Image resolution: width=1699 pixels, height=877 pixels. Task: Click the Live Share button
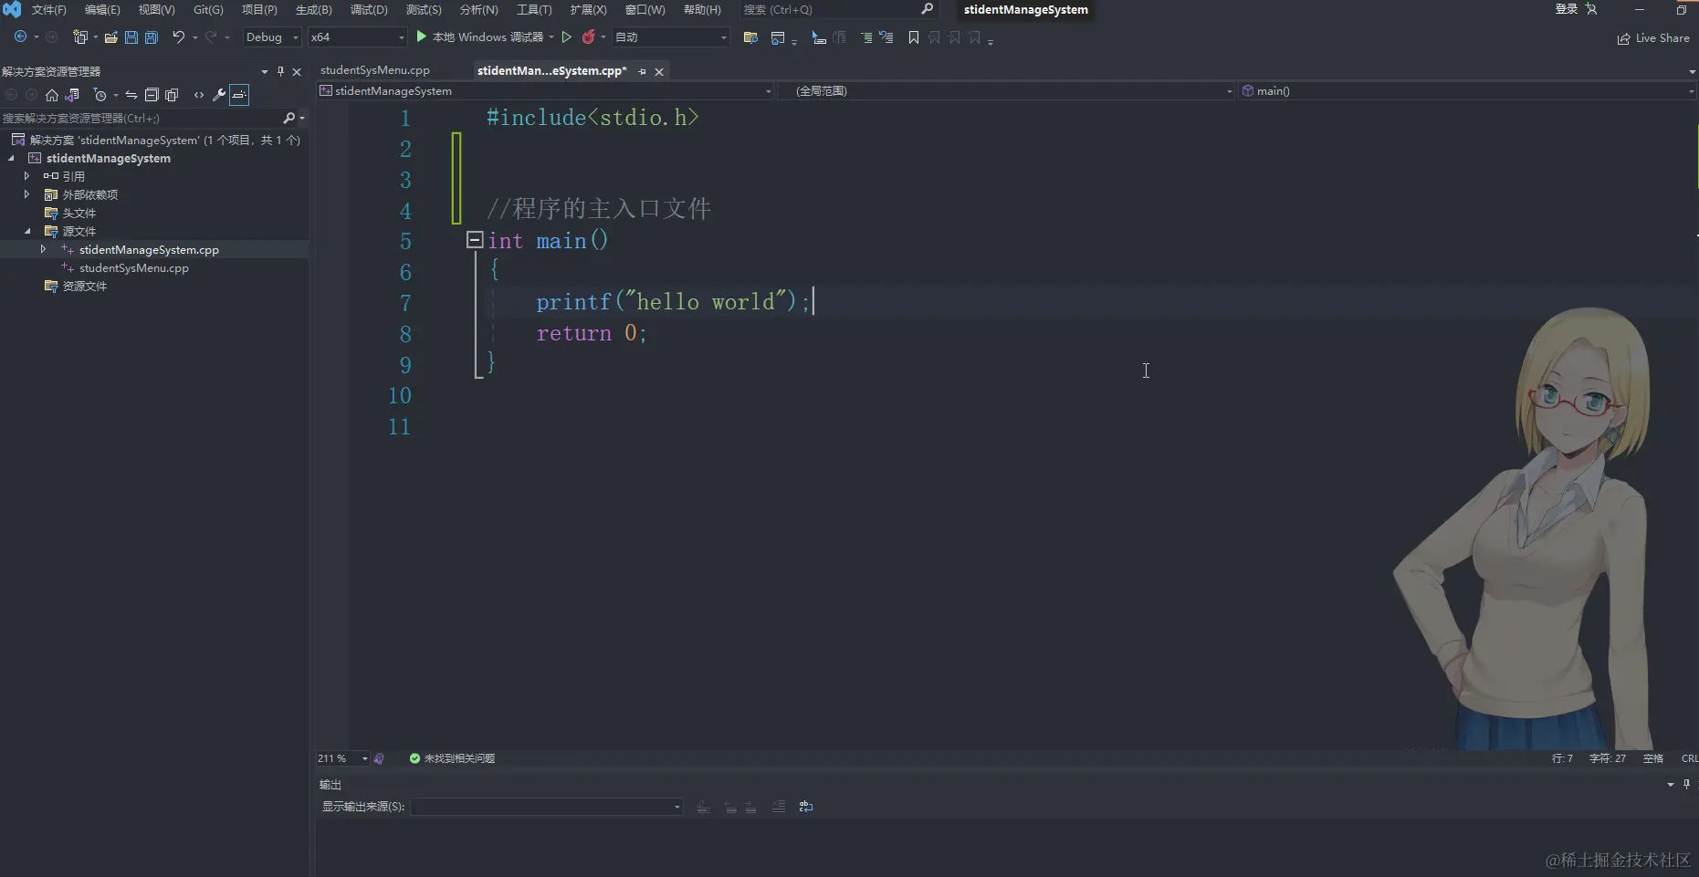point(1653,38)
